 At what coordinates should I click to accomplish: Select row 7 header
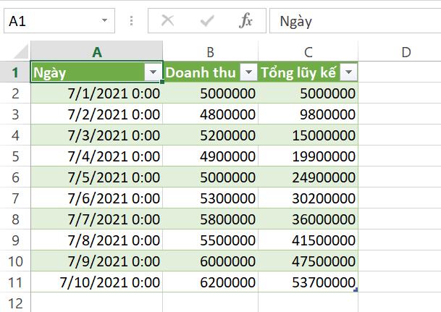(15, 198)
